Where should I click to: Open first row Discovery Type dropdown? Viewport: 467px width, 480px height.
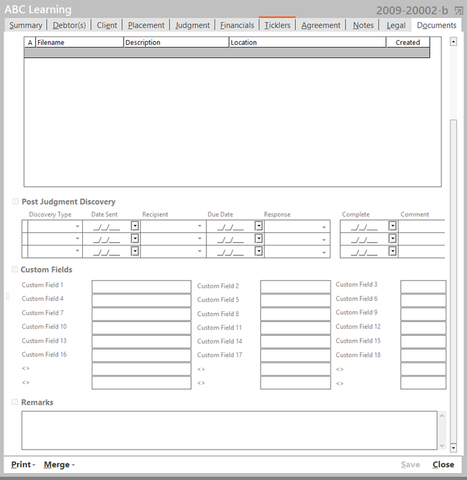click(77, 226)
